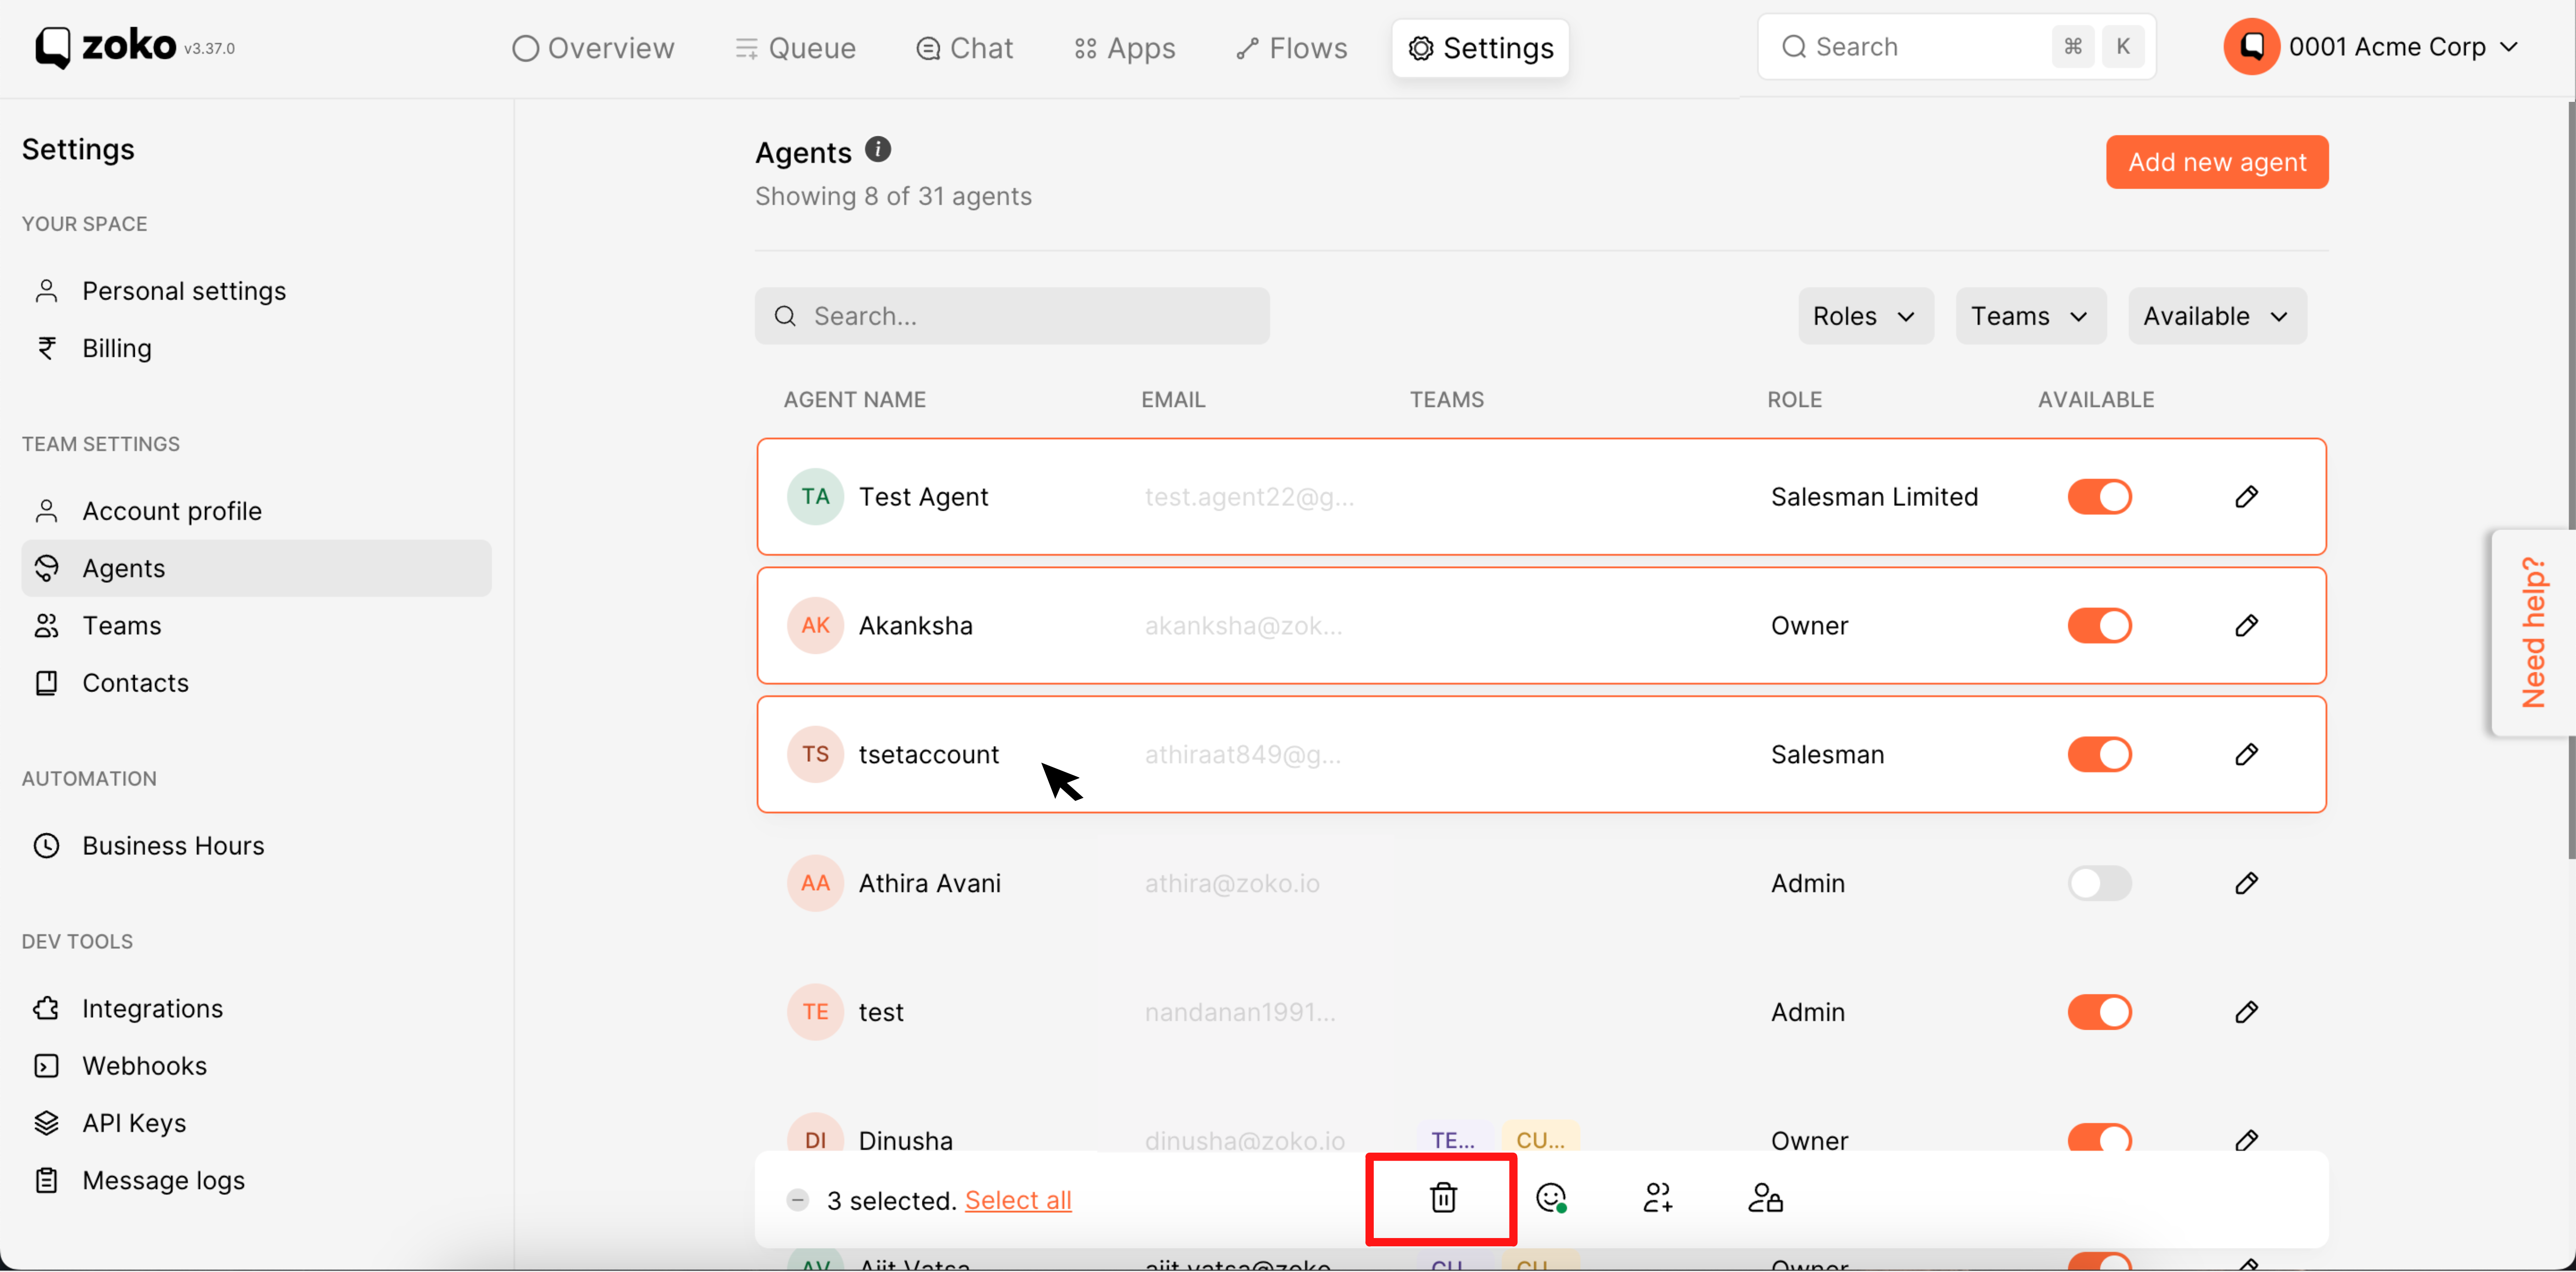Click the zoko logo
This screenshot has width=2576, height=1272.
(106, 47)
